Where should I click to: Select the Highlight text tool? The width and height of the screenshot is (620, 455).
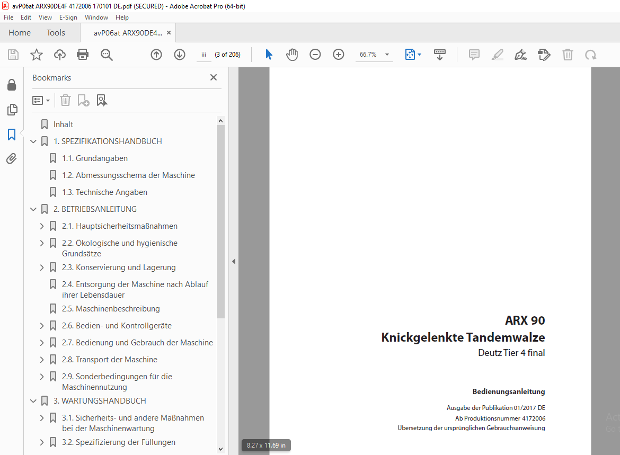click(498, 55)
